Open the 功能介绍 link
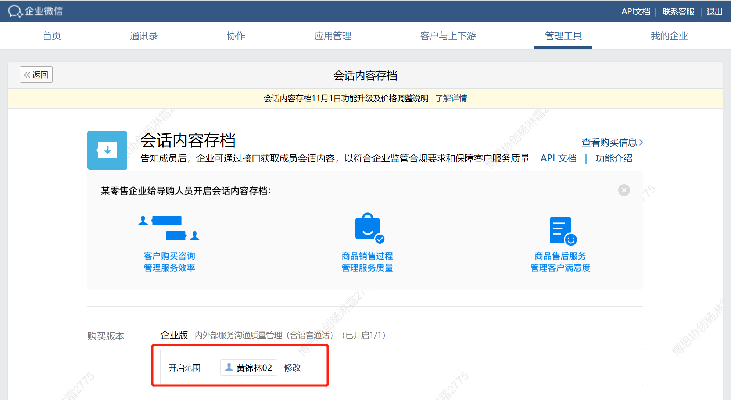The height and width of the screenshot is (400, 731). tap(614, 158)
